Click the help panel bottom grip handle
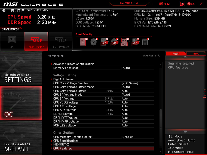The height and width of the screenshot is (155, 207). click(x=185, y=131)
